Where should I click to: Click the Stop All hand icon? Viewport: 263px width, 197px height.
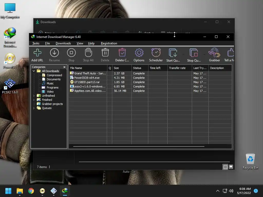pos(88,53)
